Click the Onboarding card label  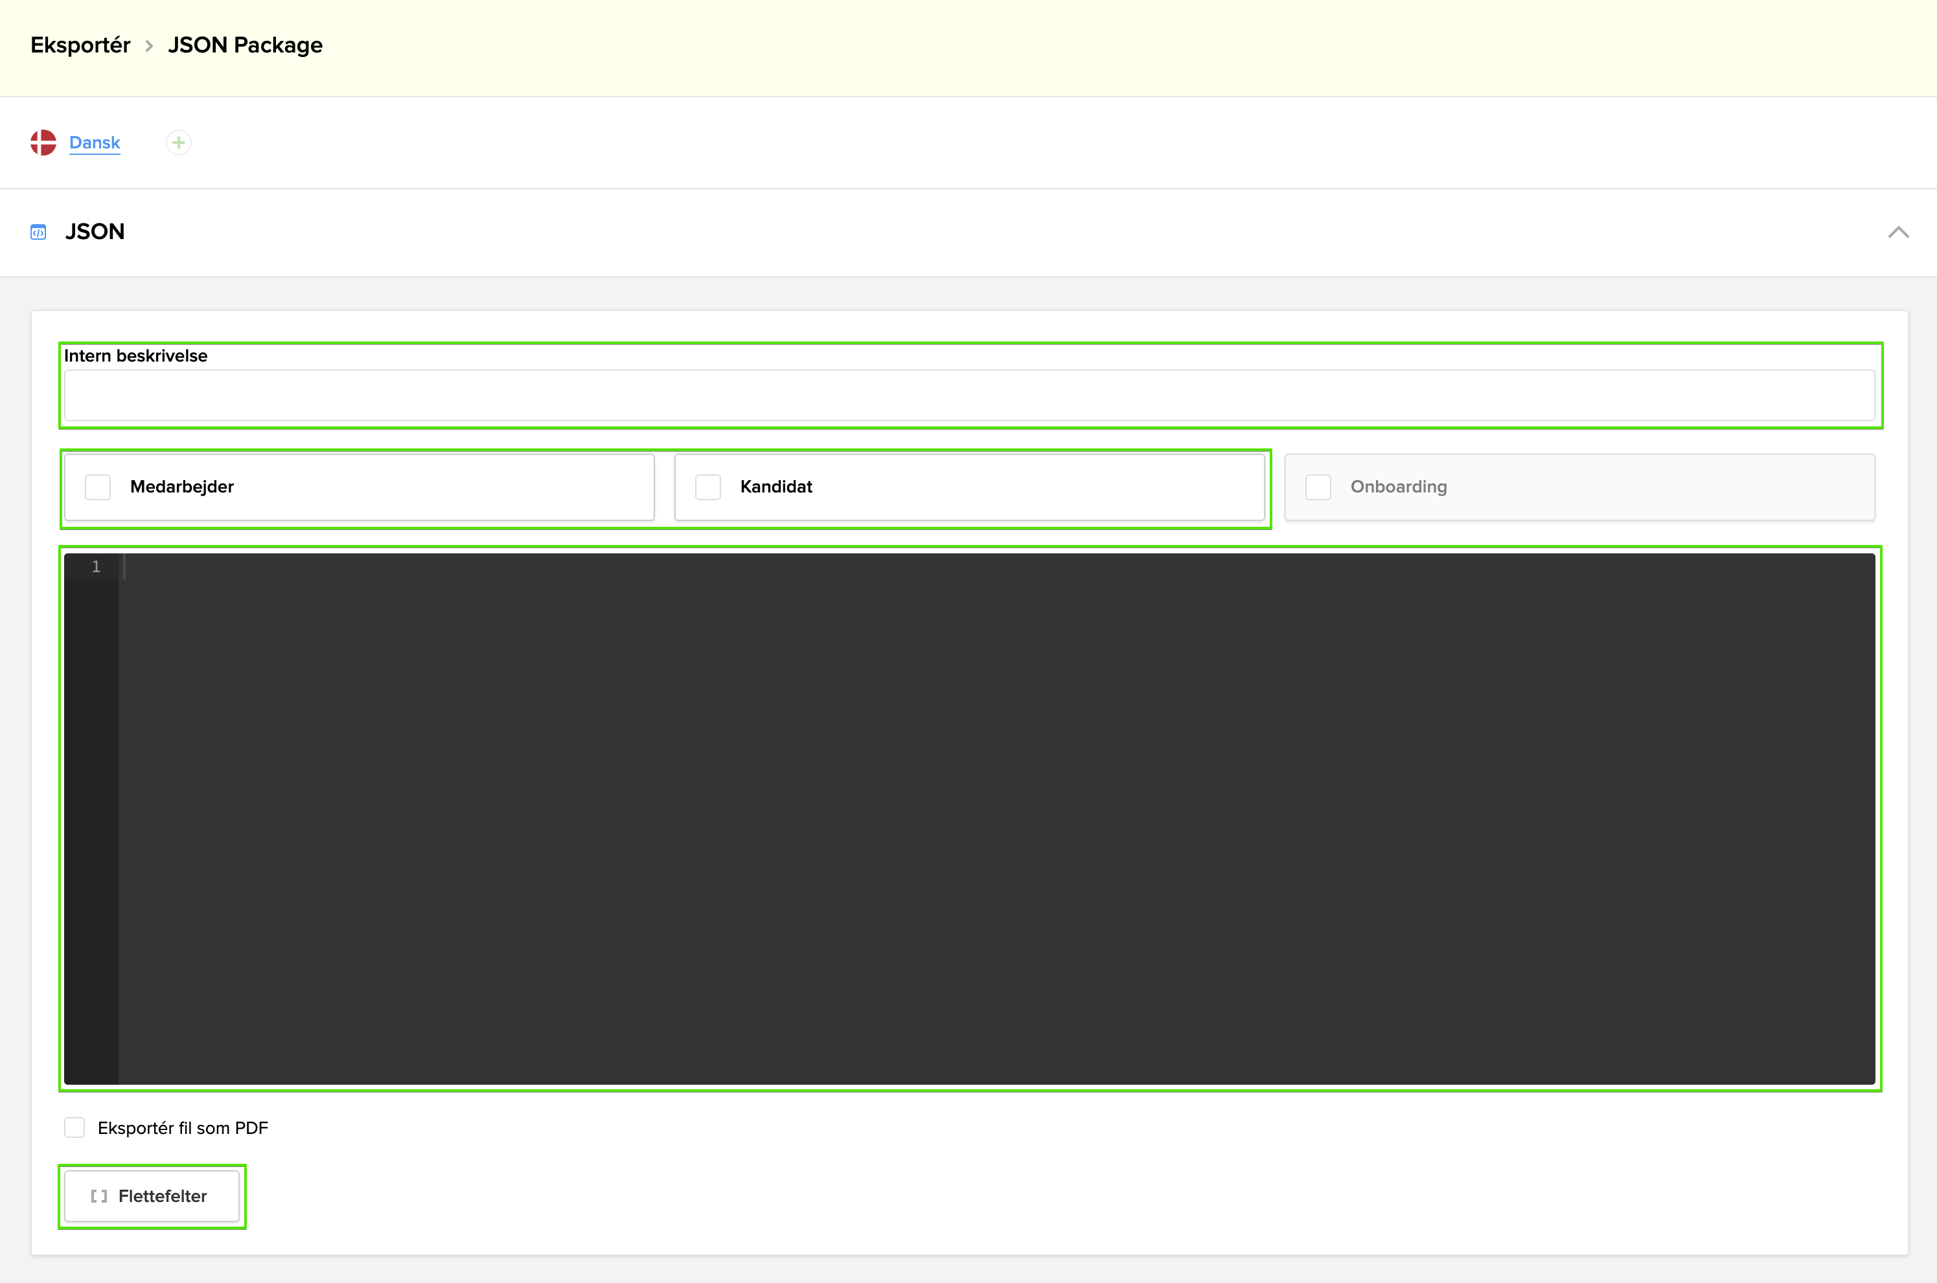pos(1399,487)
